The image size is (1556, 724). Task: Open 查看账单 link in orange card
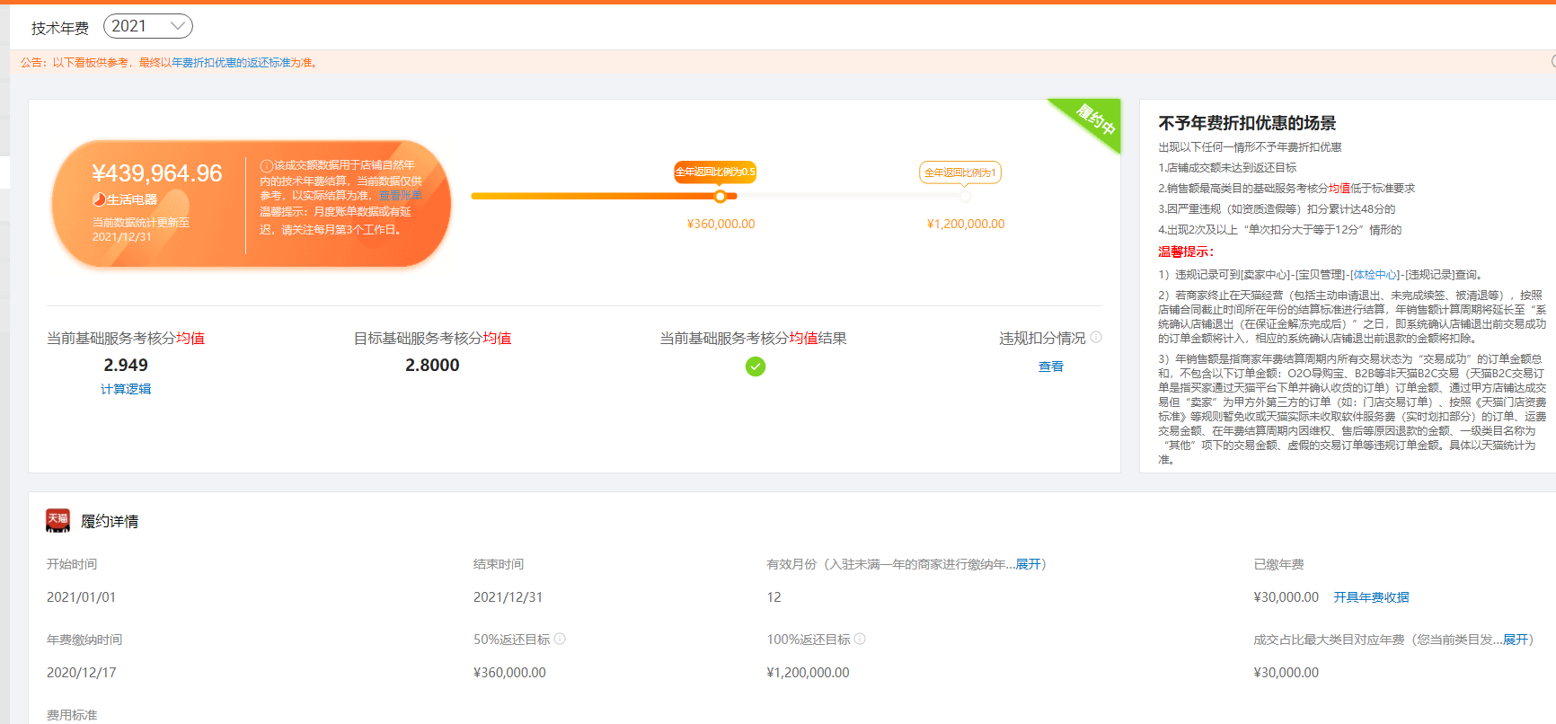tap(400, 196)
